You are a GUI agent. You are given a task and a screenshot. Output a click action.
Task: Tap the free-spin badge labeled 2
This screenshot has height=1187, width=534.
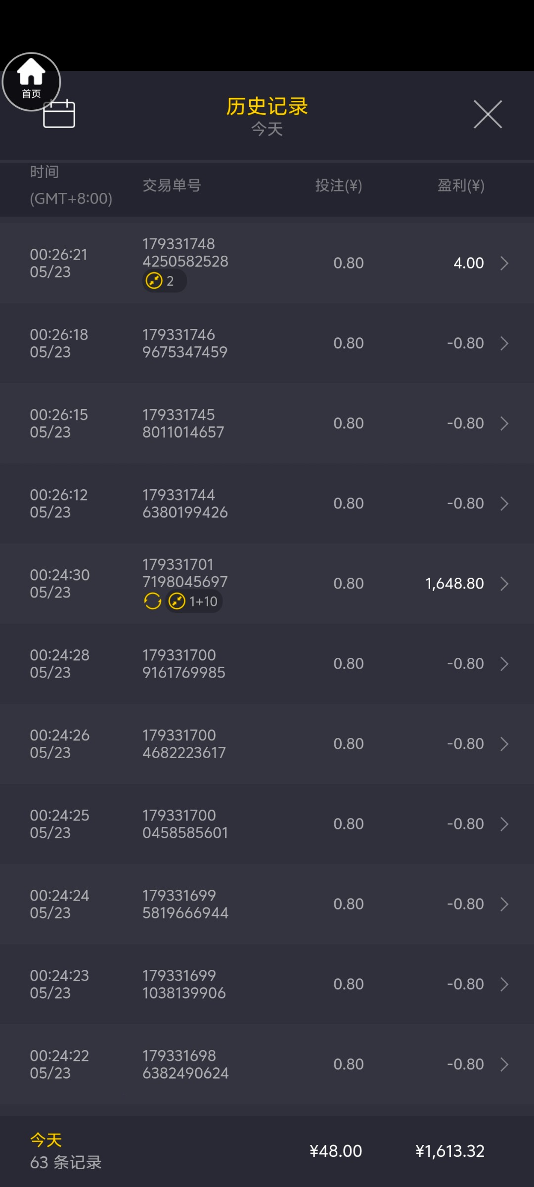pyautogui.click(x=164, y=281)
